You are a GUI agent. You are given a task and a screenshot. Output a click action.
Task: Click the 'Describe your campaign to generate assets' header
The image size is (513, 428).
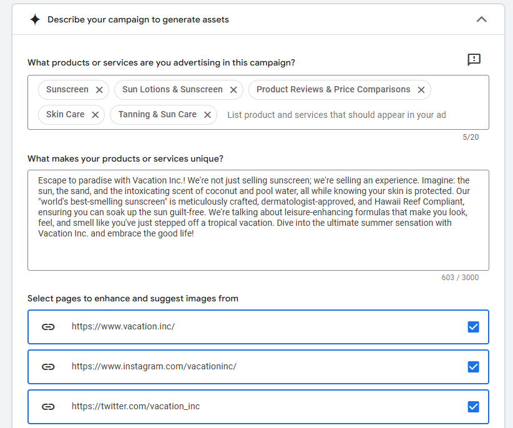point(138,19)
